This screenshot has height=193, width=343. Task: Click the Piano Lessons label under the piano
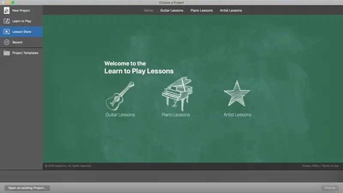coord(176,115)
